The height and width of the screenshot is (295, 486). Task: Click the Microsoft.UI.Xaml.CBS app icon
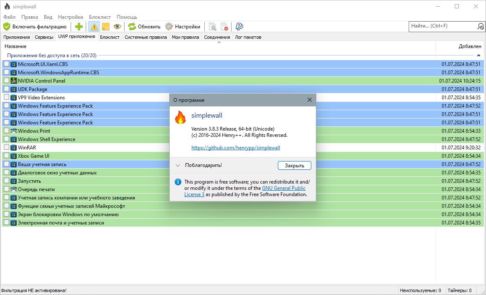tap(13, 64)
